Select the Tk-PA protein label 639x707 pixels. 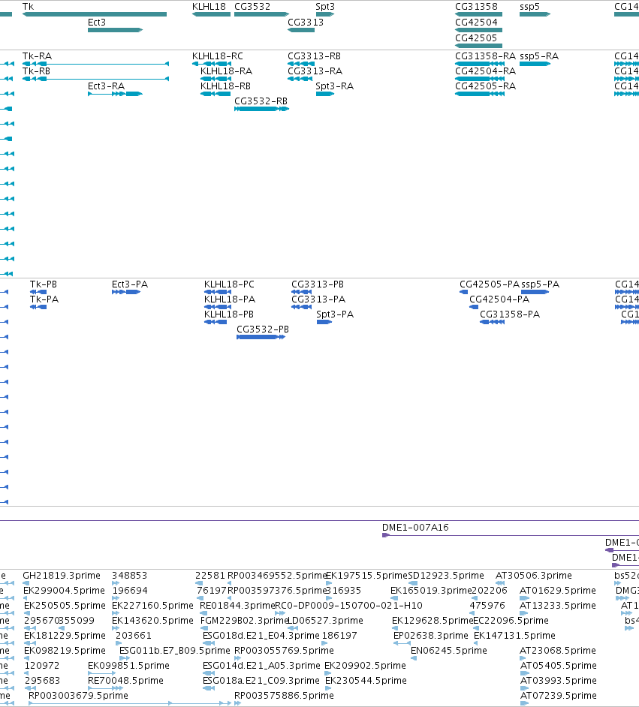tap(44, 299)
